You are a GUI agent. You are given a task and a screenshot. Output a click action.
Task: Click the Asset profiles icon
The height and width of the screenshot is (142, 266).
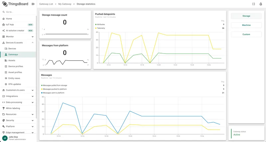6,72
